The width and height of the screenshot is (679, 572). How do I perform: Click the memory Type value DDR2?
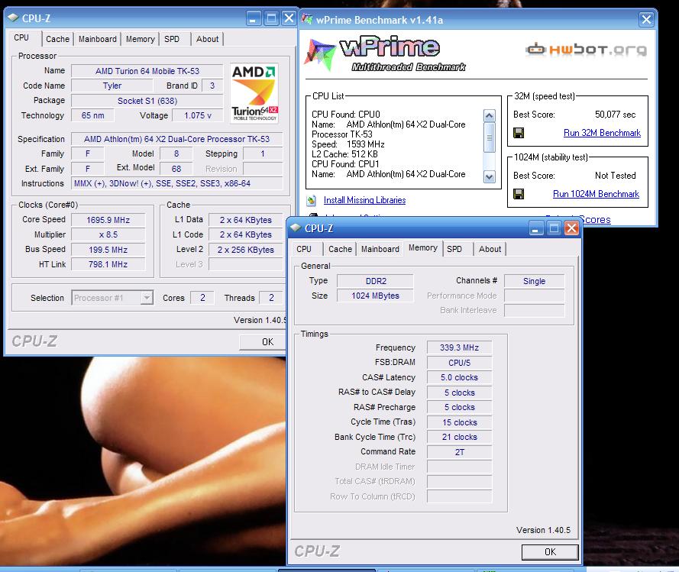pyautogui.click(x=376, y=281)
